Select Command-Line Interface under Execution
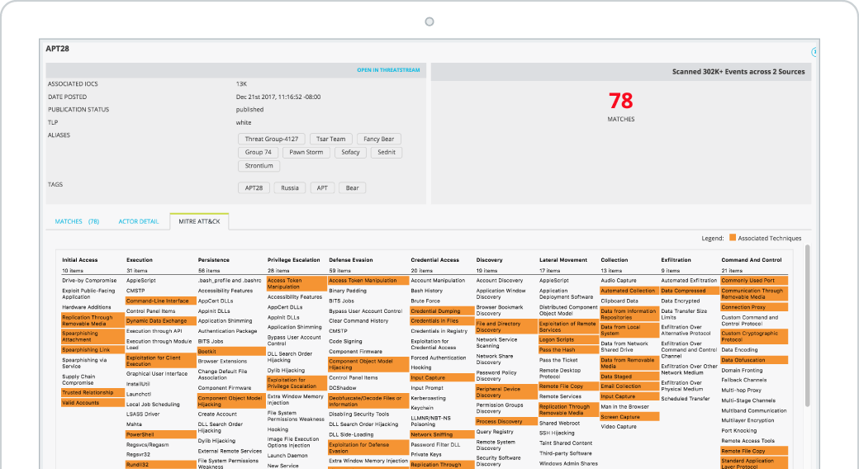Viewport: 859px width, 469px height. tap(160, 301)
